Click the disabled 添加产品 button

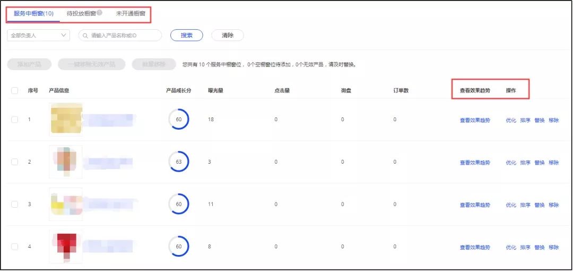pos(29,64)
